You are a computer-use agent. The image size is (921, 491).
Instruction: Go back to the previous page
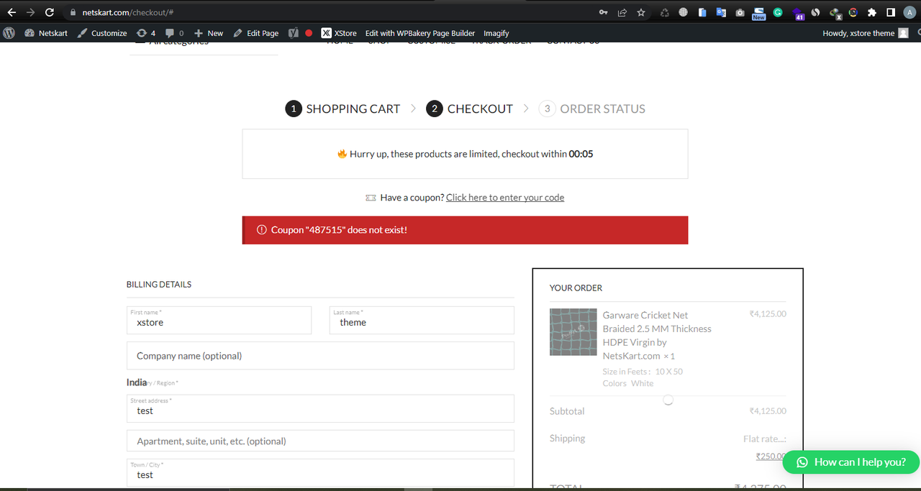click(x=12, y=12)
